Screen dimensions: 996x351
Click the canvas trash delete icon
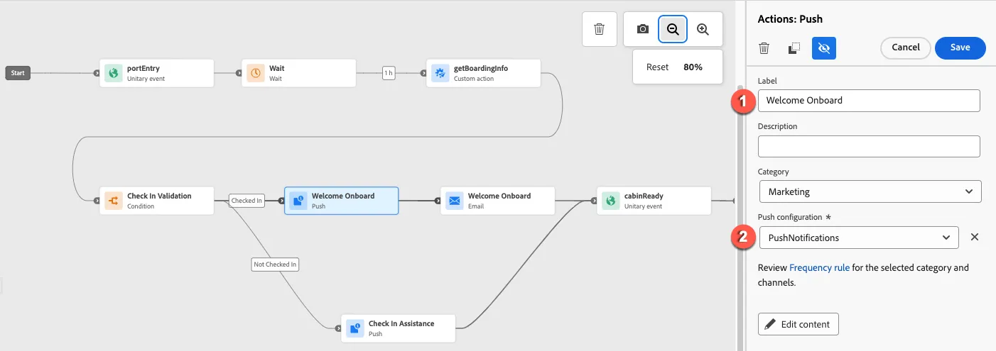coord(600,29)
